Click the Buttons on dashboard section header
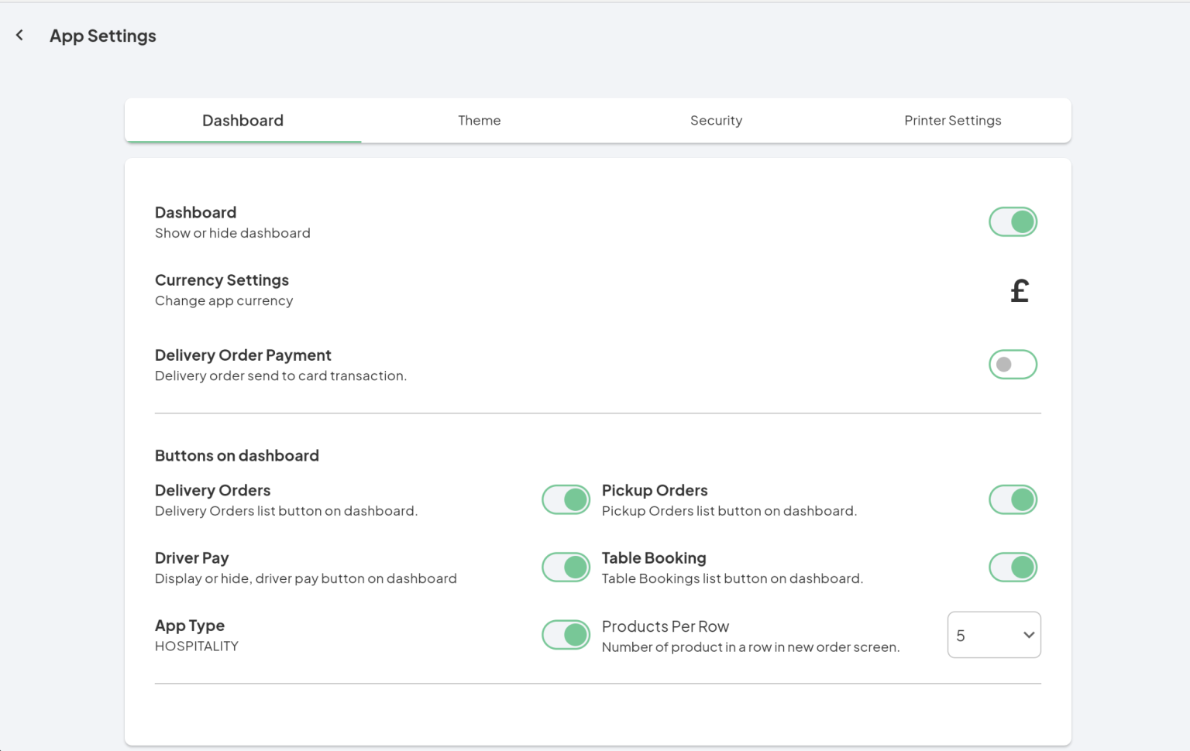 (x=236, y=455)
